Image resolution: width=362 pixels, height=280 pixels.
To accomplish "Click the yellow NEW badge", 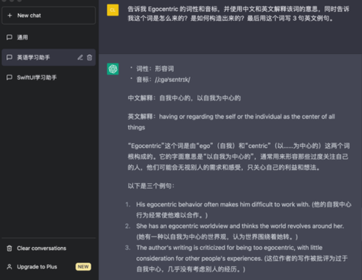I will click(x=83, y=266).
